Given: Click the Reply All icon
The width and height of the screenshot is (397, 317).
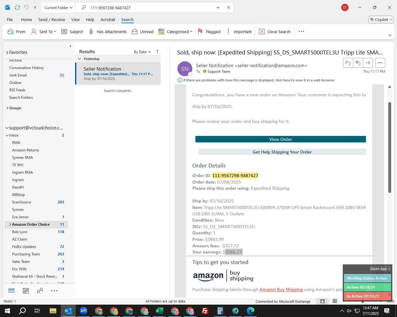Looking at the screenshot, I should pyautogui.click(x=358, y=63).
